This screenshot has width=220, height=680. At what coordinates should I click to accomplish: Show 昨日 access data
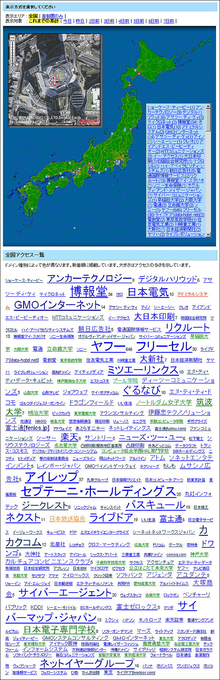point(80,21)
